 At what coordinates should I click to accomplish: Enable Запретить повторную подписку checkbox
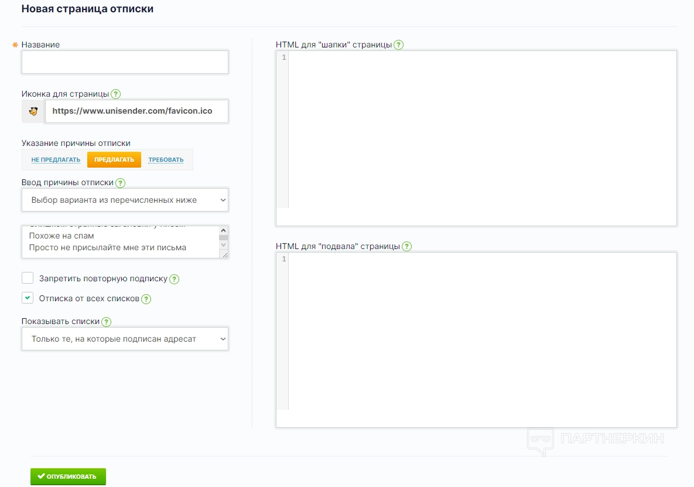click(x=28, y=278)
